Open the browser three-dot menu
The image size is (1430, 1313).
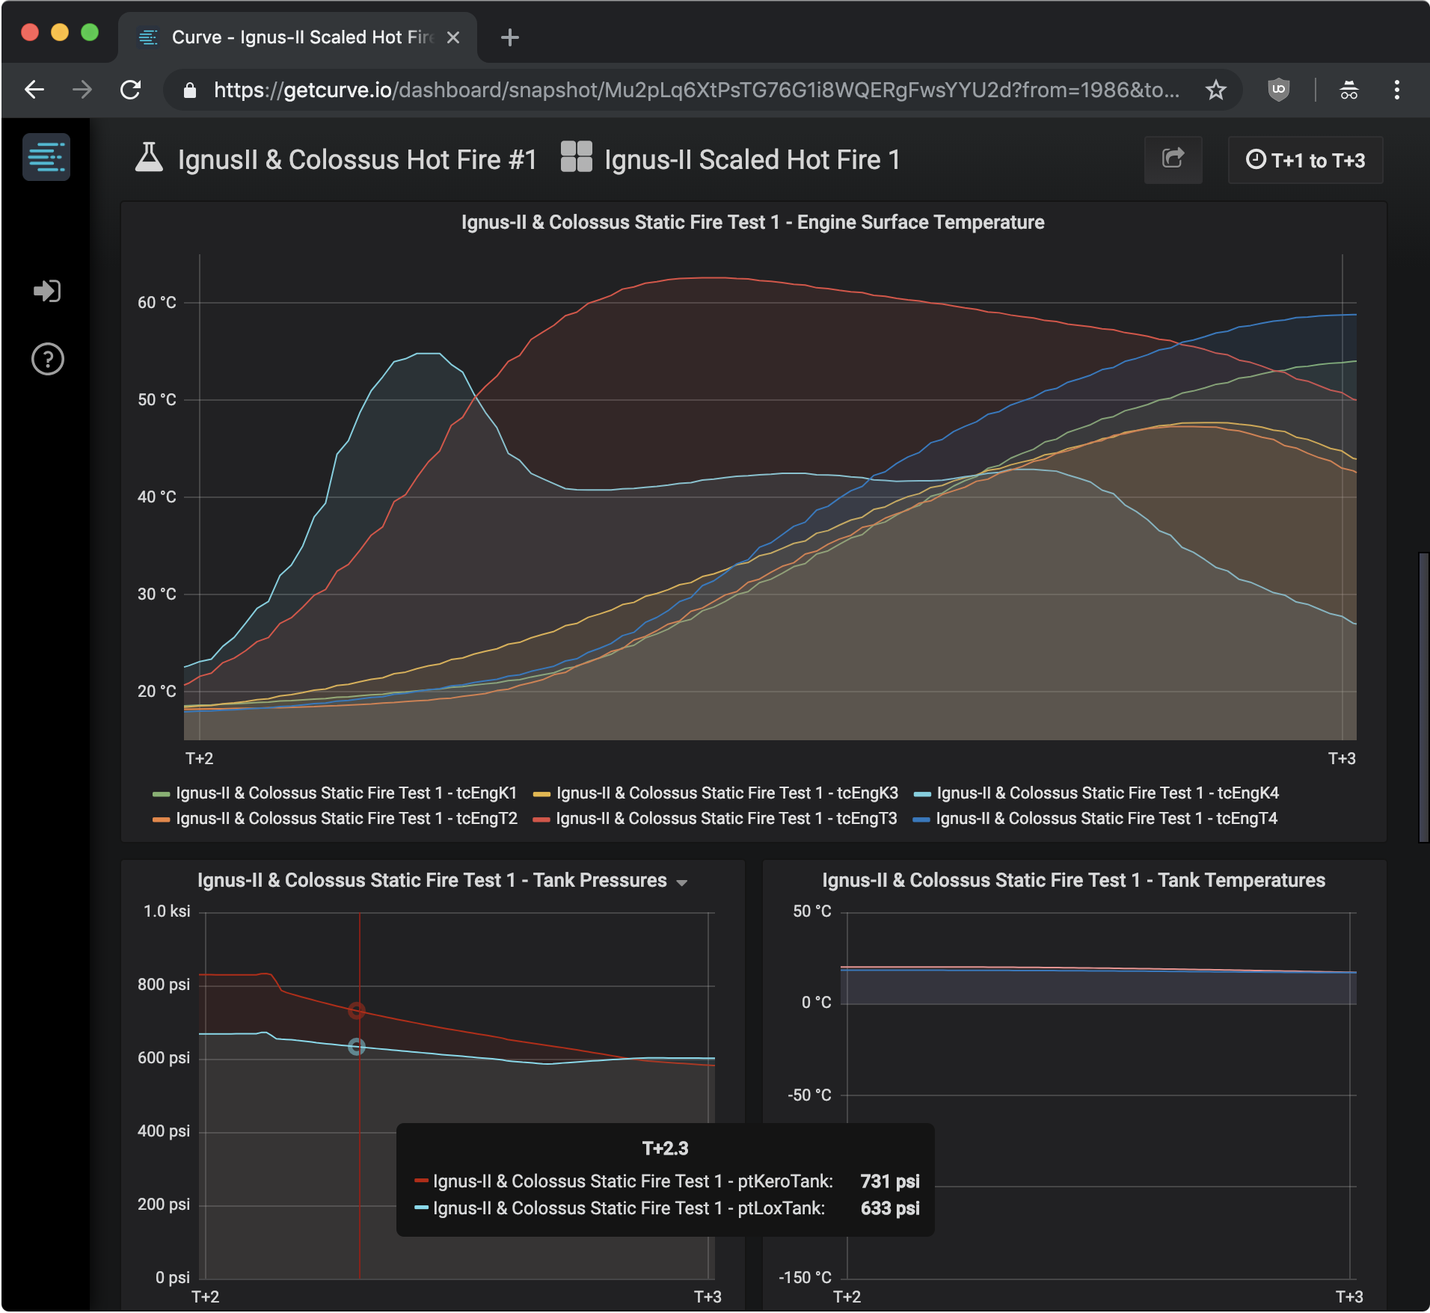point(1396,90)
